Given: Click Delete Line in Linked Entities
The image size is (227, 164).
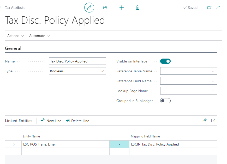Looking at the screenshot, I should (77, 121).
